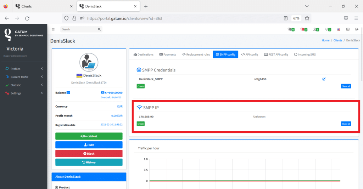Image resolution: width=363 pixels, height=189 pixels.
Task: List all tabs with the chevron button
Action: [307, 6]
